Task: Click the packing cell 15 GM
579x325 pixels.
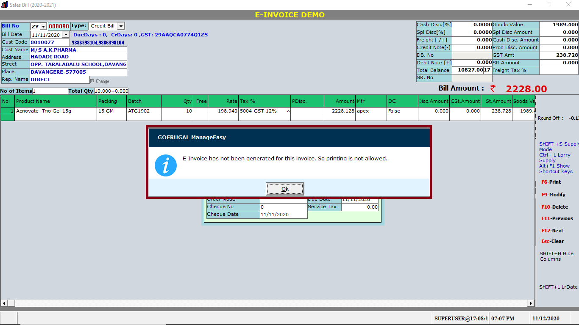Action: [111, 111]
